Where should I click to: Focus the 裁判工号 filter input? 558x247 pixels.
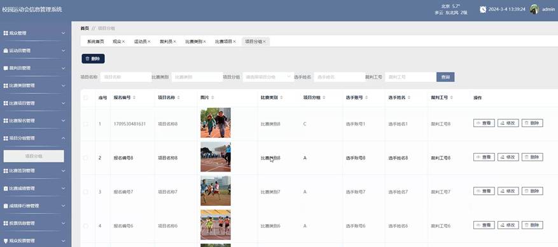coord(410,77)
